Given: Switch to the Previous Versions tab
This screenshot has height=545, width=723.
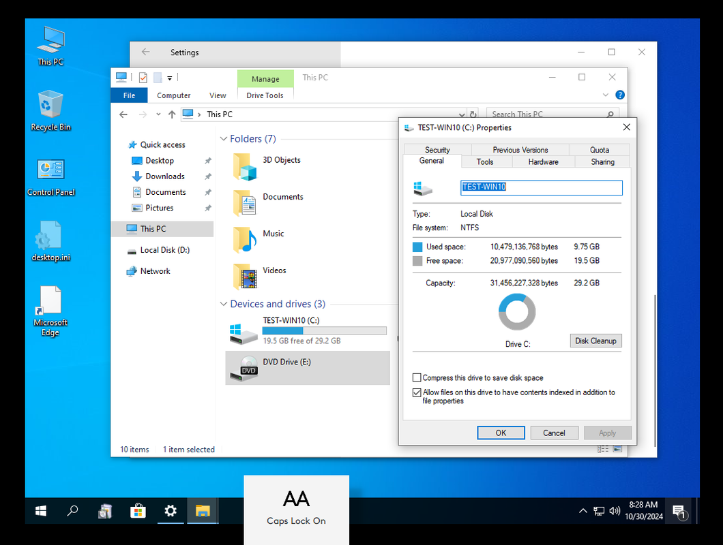Looking at the screenshot, I should [520, 150].
